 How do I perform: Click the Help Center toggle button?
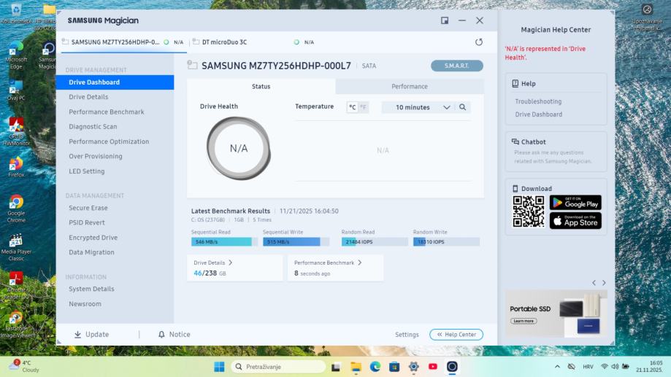[x=456, y=334]
